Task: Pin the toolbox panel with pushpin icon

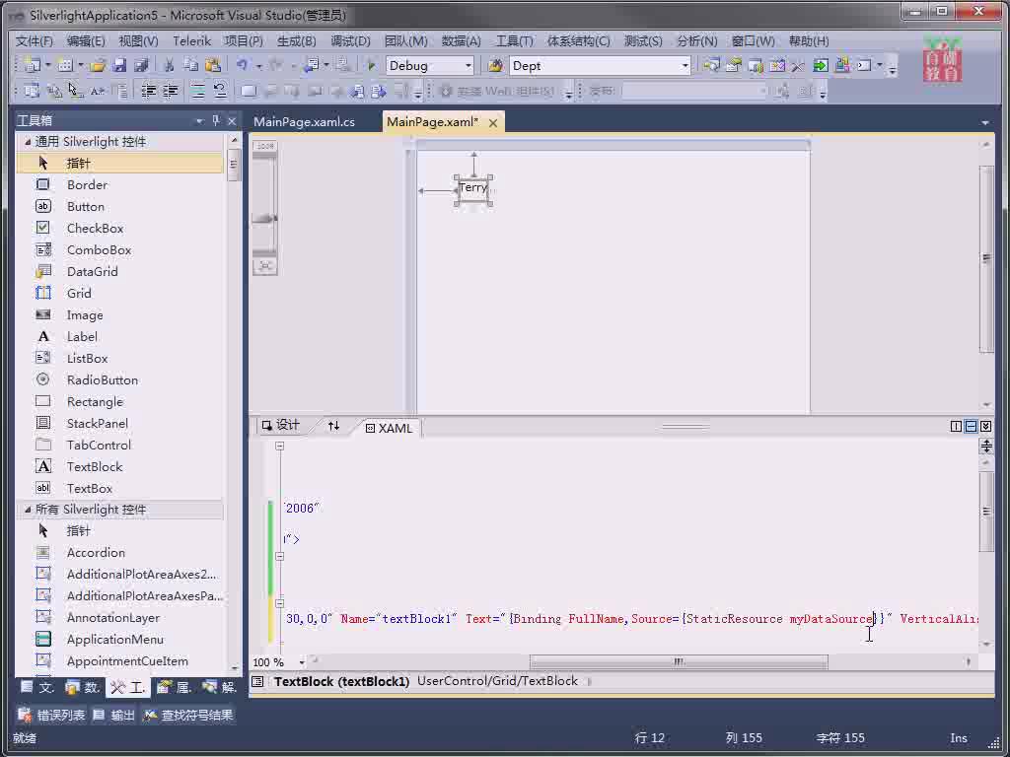Action: click(x=216, y=120)
